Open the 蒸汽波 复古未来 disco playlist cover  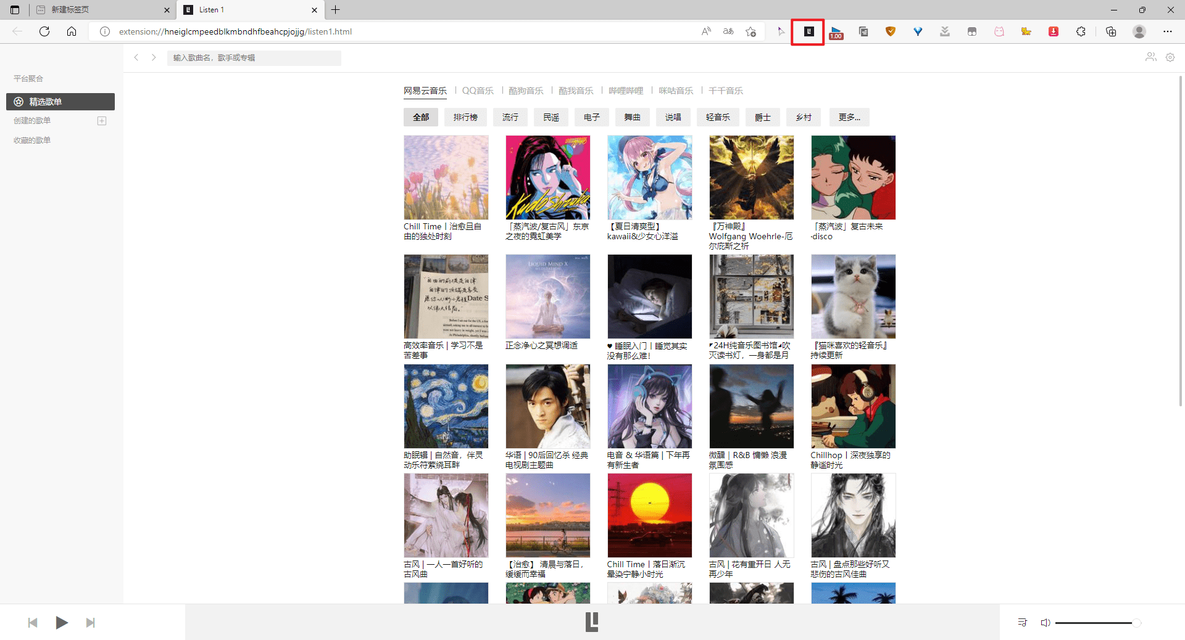click(x=854, y=178)
